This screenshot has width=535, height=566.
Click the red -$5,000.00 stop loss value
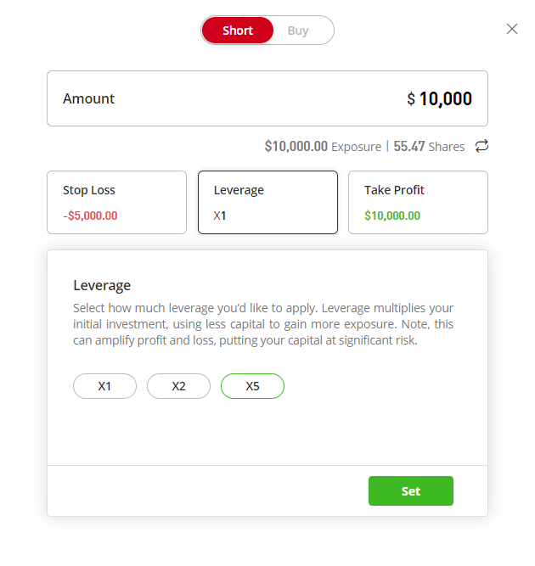click(x=90, y=216)
